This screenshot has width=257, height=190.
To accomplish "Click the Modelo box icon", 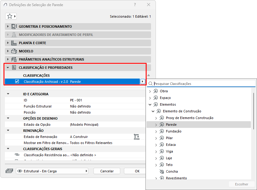I will (14, 51).
